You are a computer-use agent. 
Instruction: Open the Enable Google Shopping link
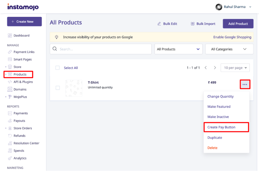point(232,37)
